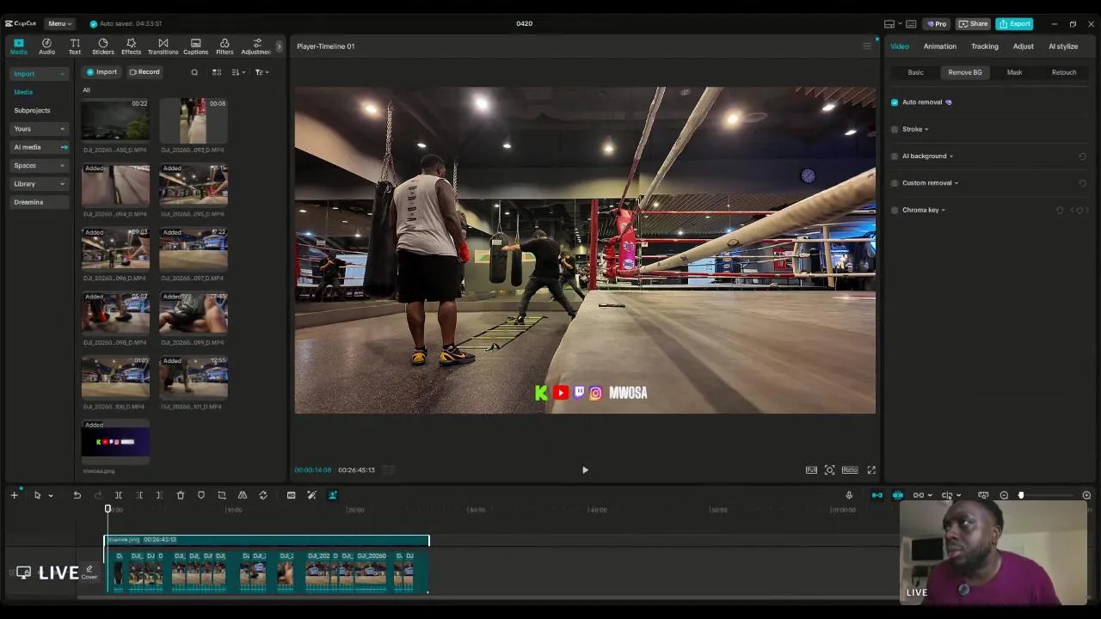This screenshot has width=1101, height=619.
Task: Click the Record button
Action: tap(145, 72)
